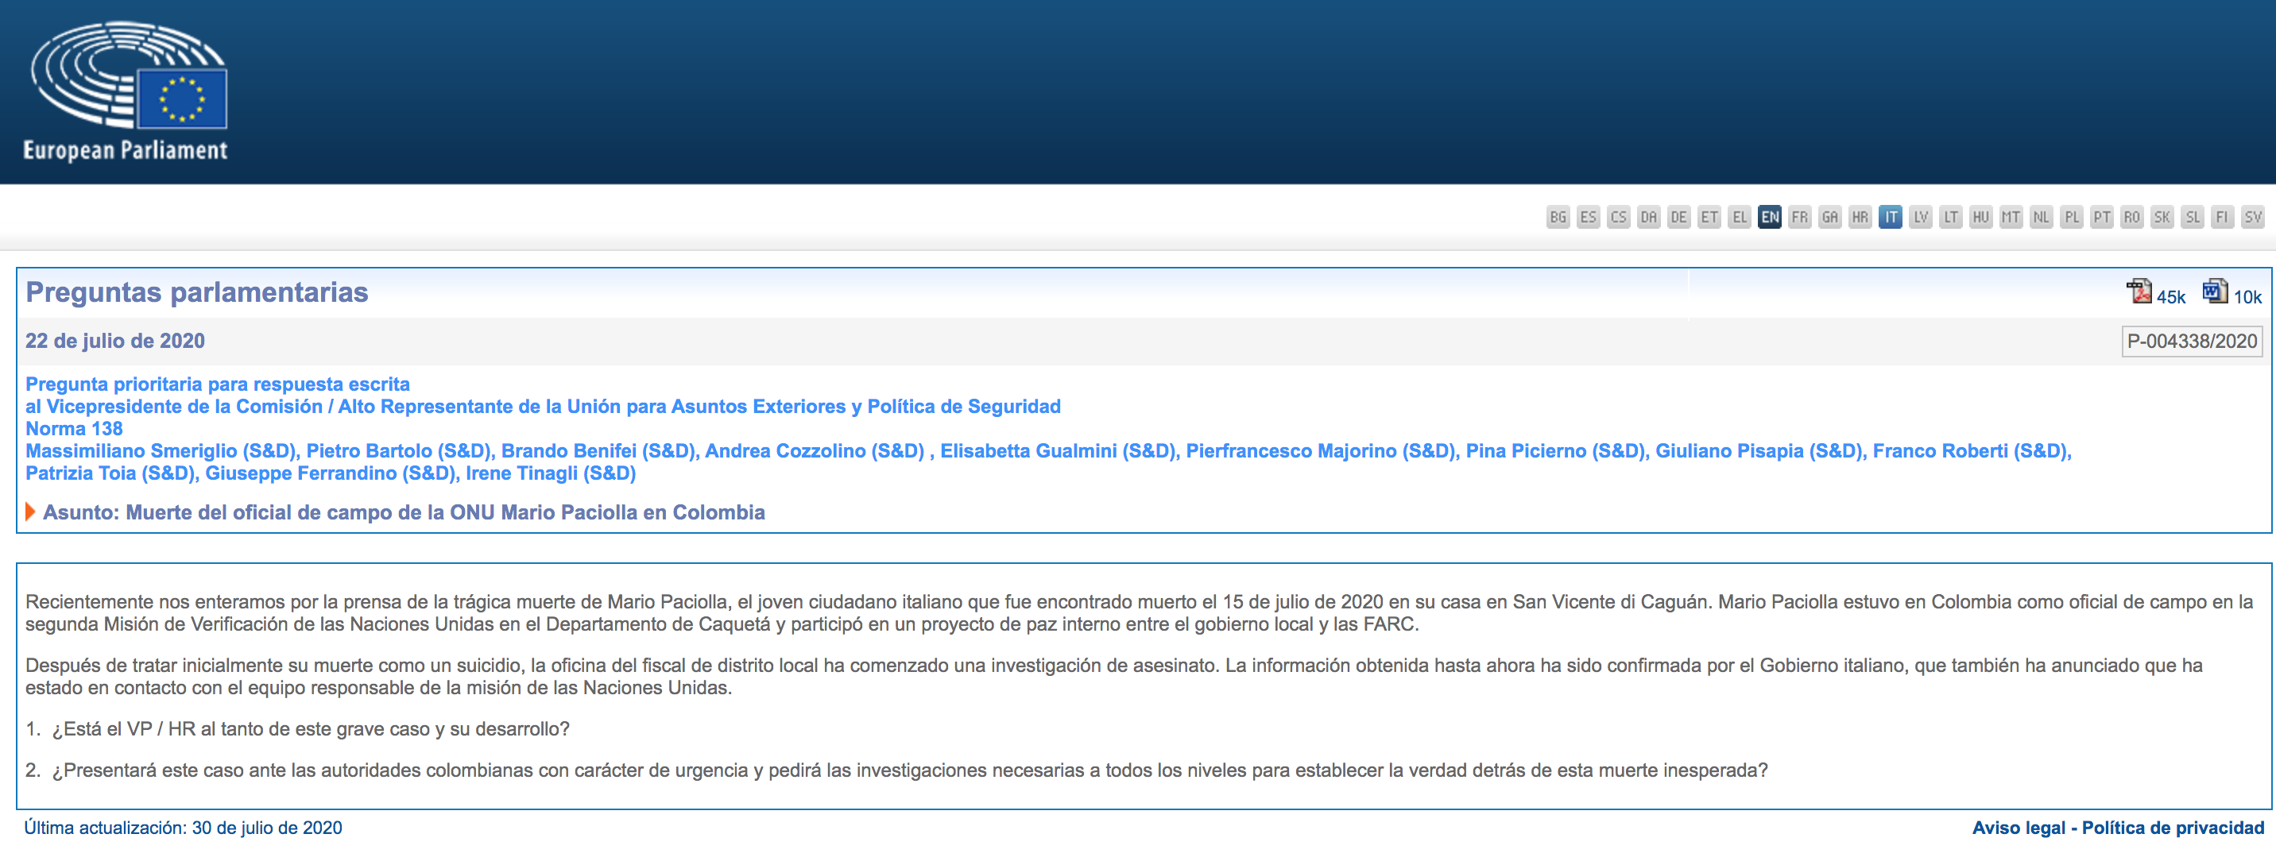
Task: Choose the NL language button
Action: pos(2041,218)
